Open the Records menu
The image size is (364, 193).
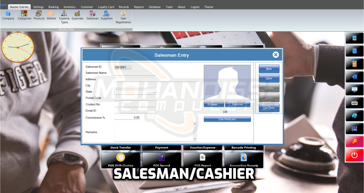(x=124, y=7)
